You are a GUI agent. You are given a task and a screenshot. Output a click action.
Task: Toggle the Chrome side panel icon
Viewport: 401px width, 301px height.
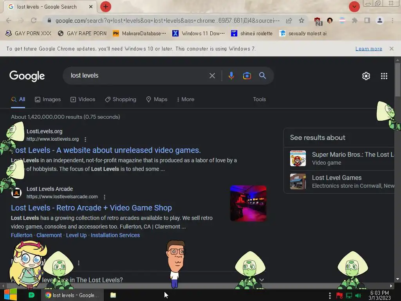(367, 20)
